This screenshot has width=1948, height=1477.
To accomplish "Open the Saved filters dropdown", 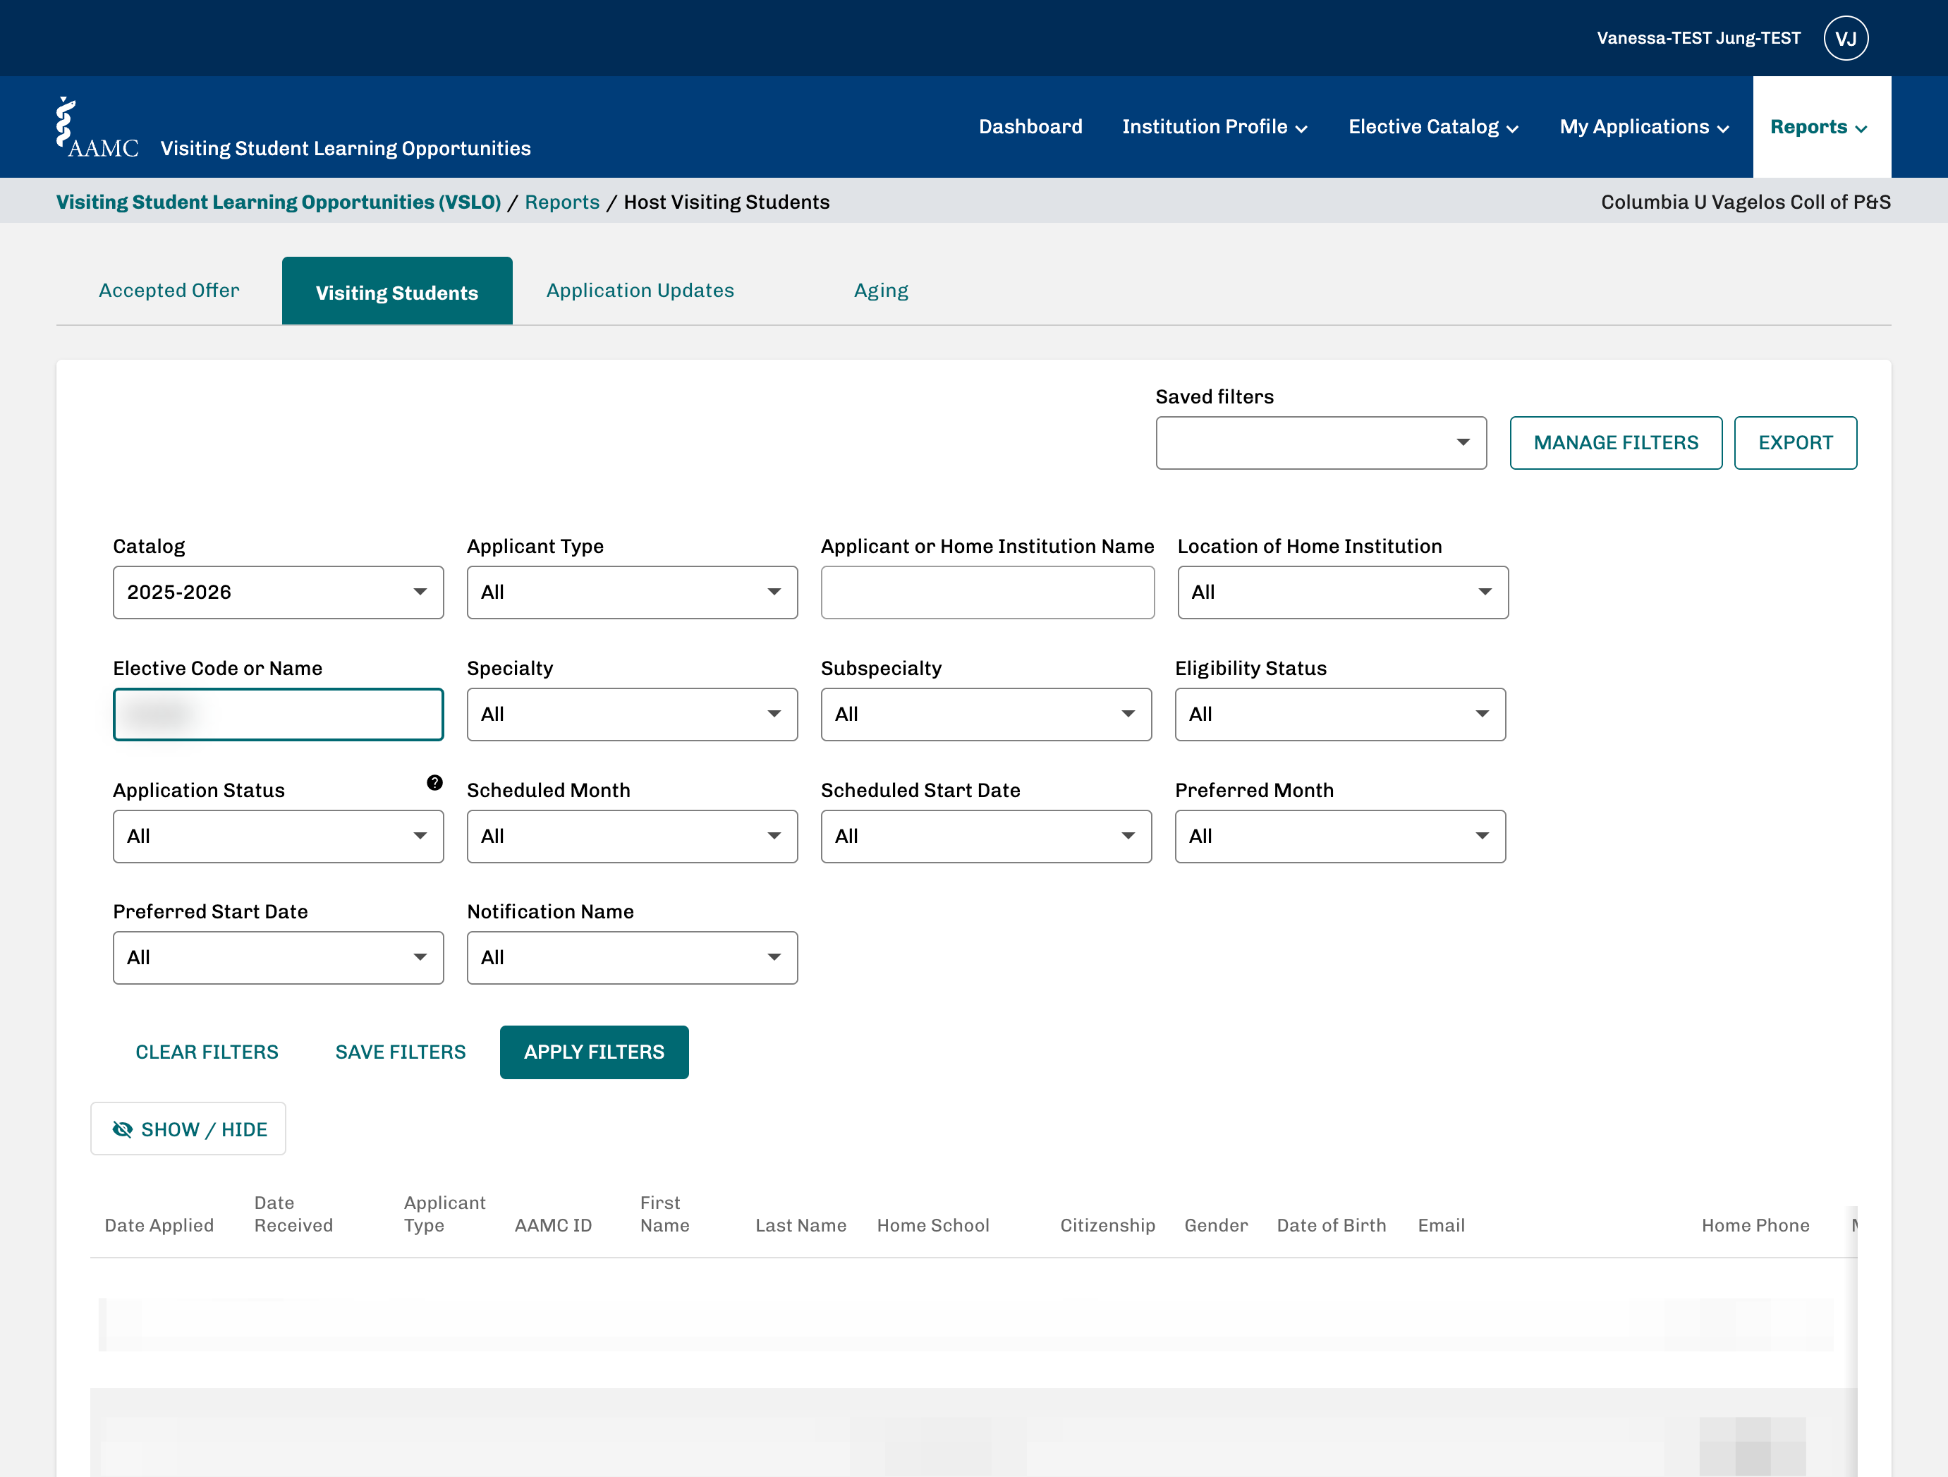I will pyautogui.click(x=1321, y=443).
